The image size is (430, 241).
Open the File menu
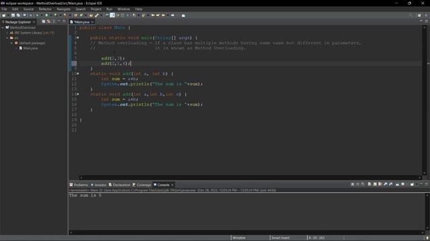[x=5, y=9]
